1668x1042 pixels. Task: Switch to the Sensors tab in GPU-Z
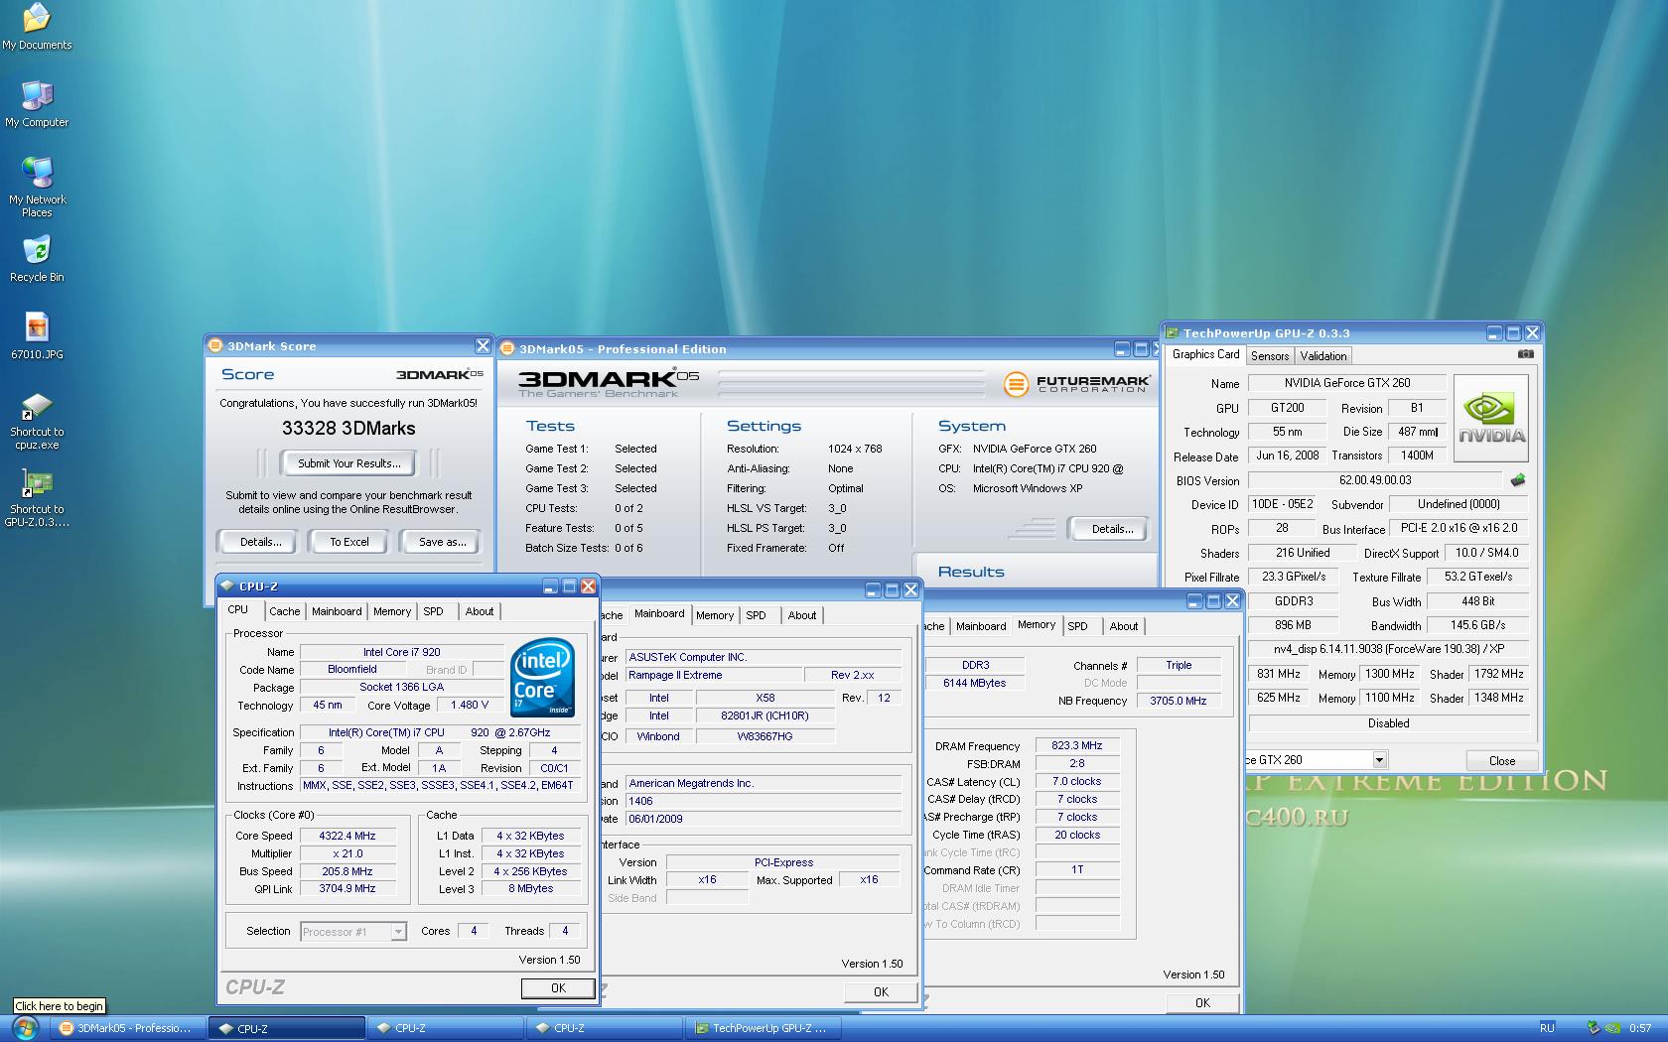(x=1270, y=356)
